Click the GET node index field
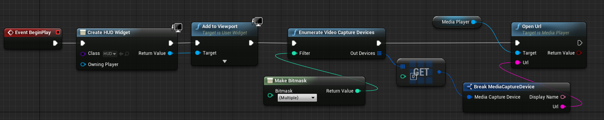 coord(414,77)
